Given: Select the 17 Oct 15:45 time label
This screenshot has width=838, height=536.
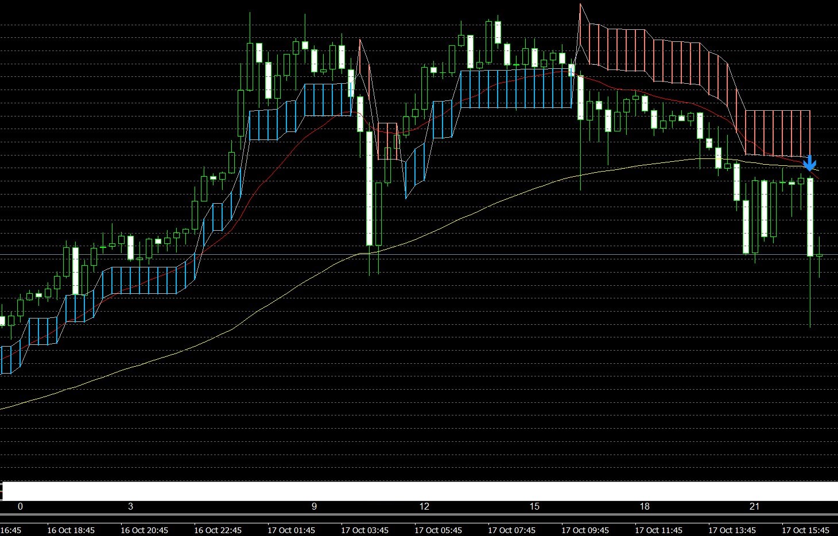Looking at the screenshot, I should pos(806,530).
